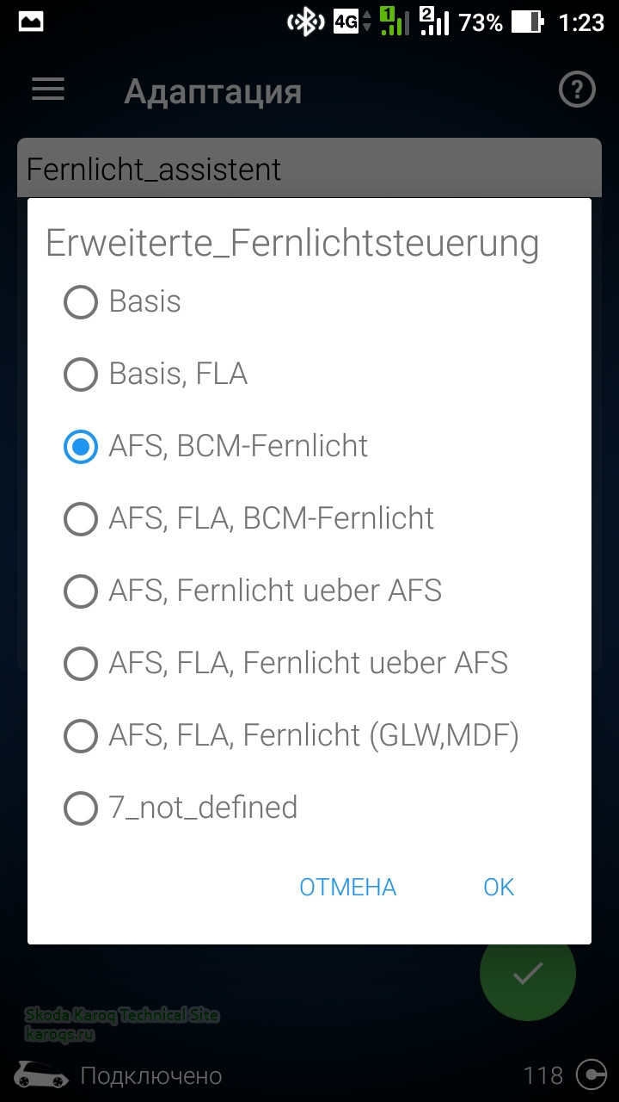Tap the Подключено connection status text

pyautogui.click(x=151, y=1075)
